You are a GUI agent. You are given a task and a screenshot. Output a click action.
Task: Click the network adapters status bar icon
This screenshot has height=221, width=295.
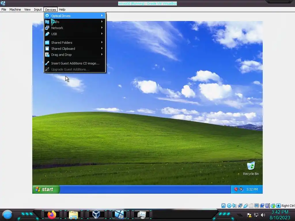click(x=240, y=205)
